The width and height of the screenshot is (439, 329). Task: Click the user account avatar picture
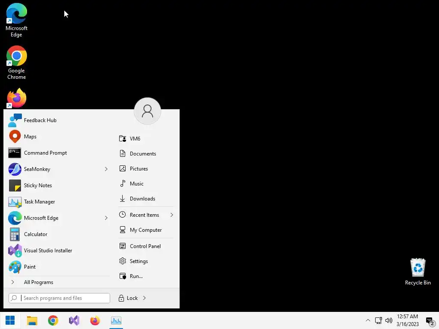(x=147, y=111)
